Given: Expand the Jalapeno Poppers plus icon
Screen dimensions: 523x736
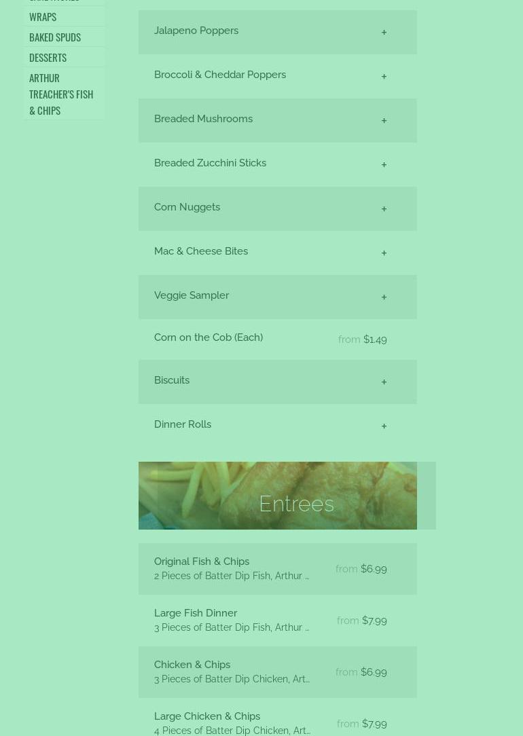Looking at the screenshot, I should tap(384, 32).
